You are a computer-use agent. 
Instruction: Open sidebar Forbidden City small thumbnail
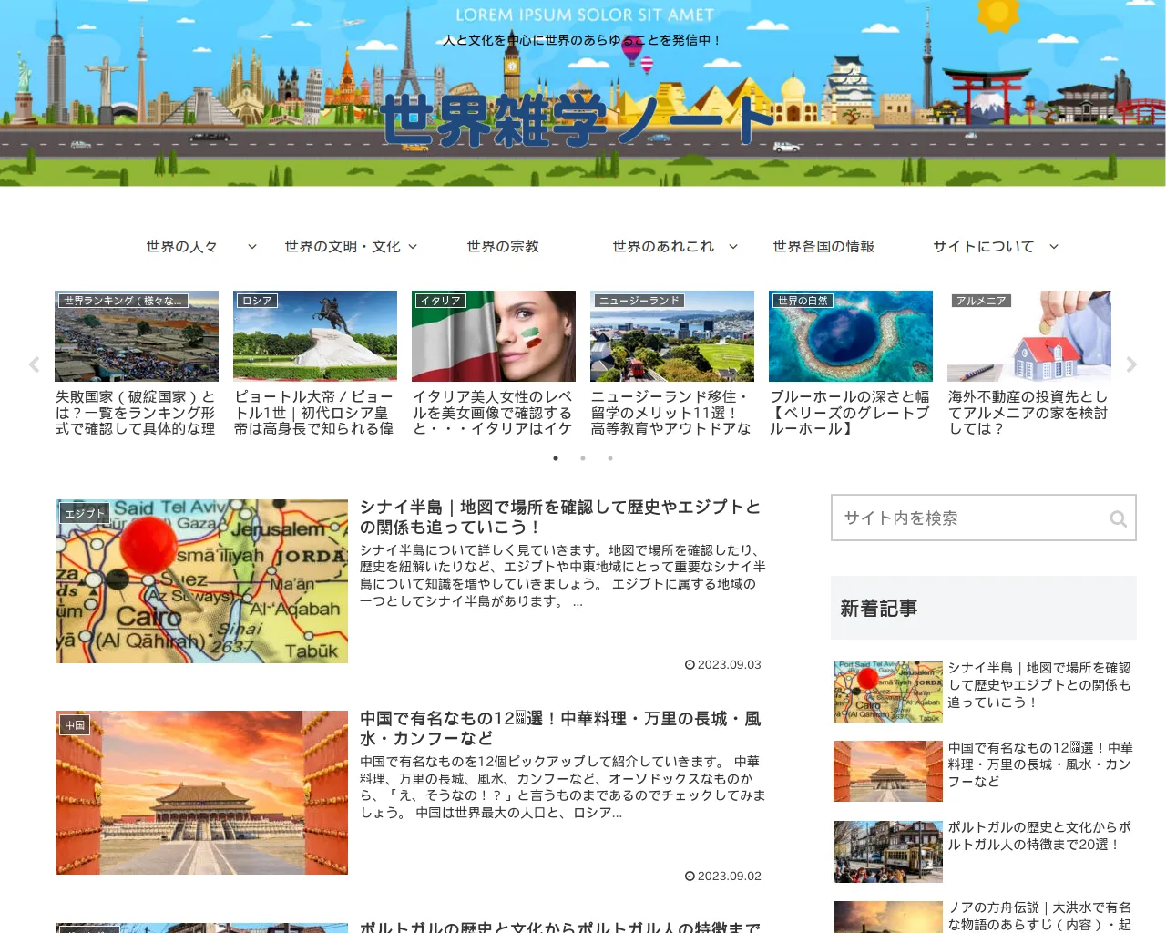pyautogui.click(x=888, y=772)
